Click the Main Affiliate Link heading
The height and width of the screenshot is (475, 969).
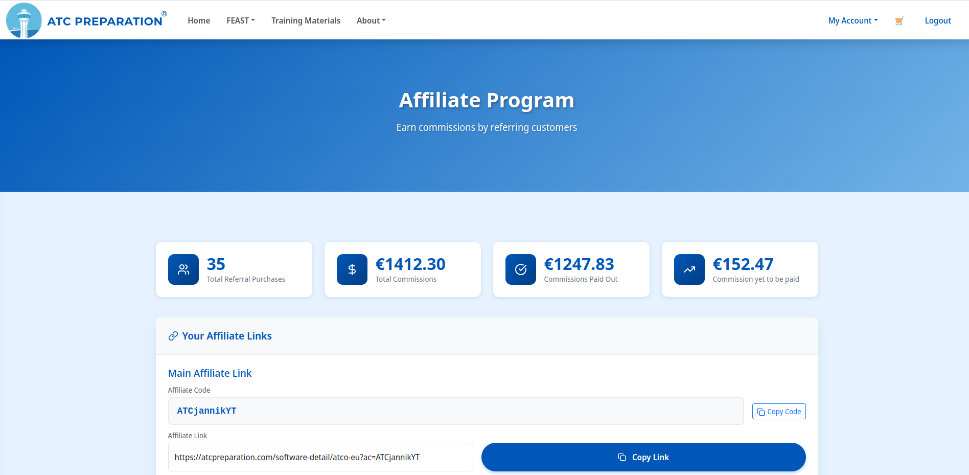[210, 373]
